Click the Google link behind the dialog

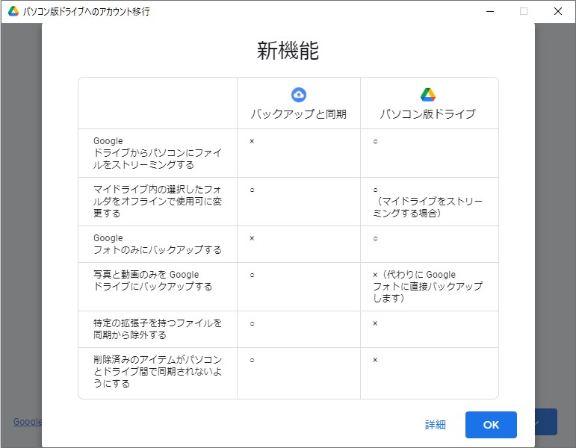click(x=28, y=422)
